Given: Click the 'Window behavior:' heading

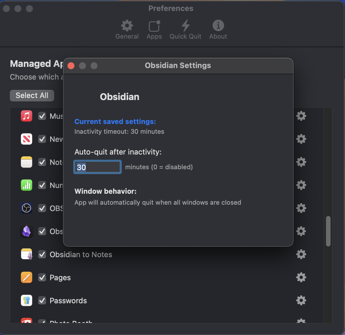Looking at the screenshot, I should tap(105, 191).
